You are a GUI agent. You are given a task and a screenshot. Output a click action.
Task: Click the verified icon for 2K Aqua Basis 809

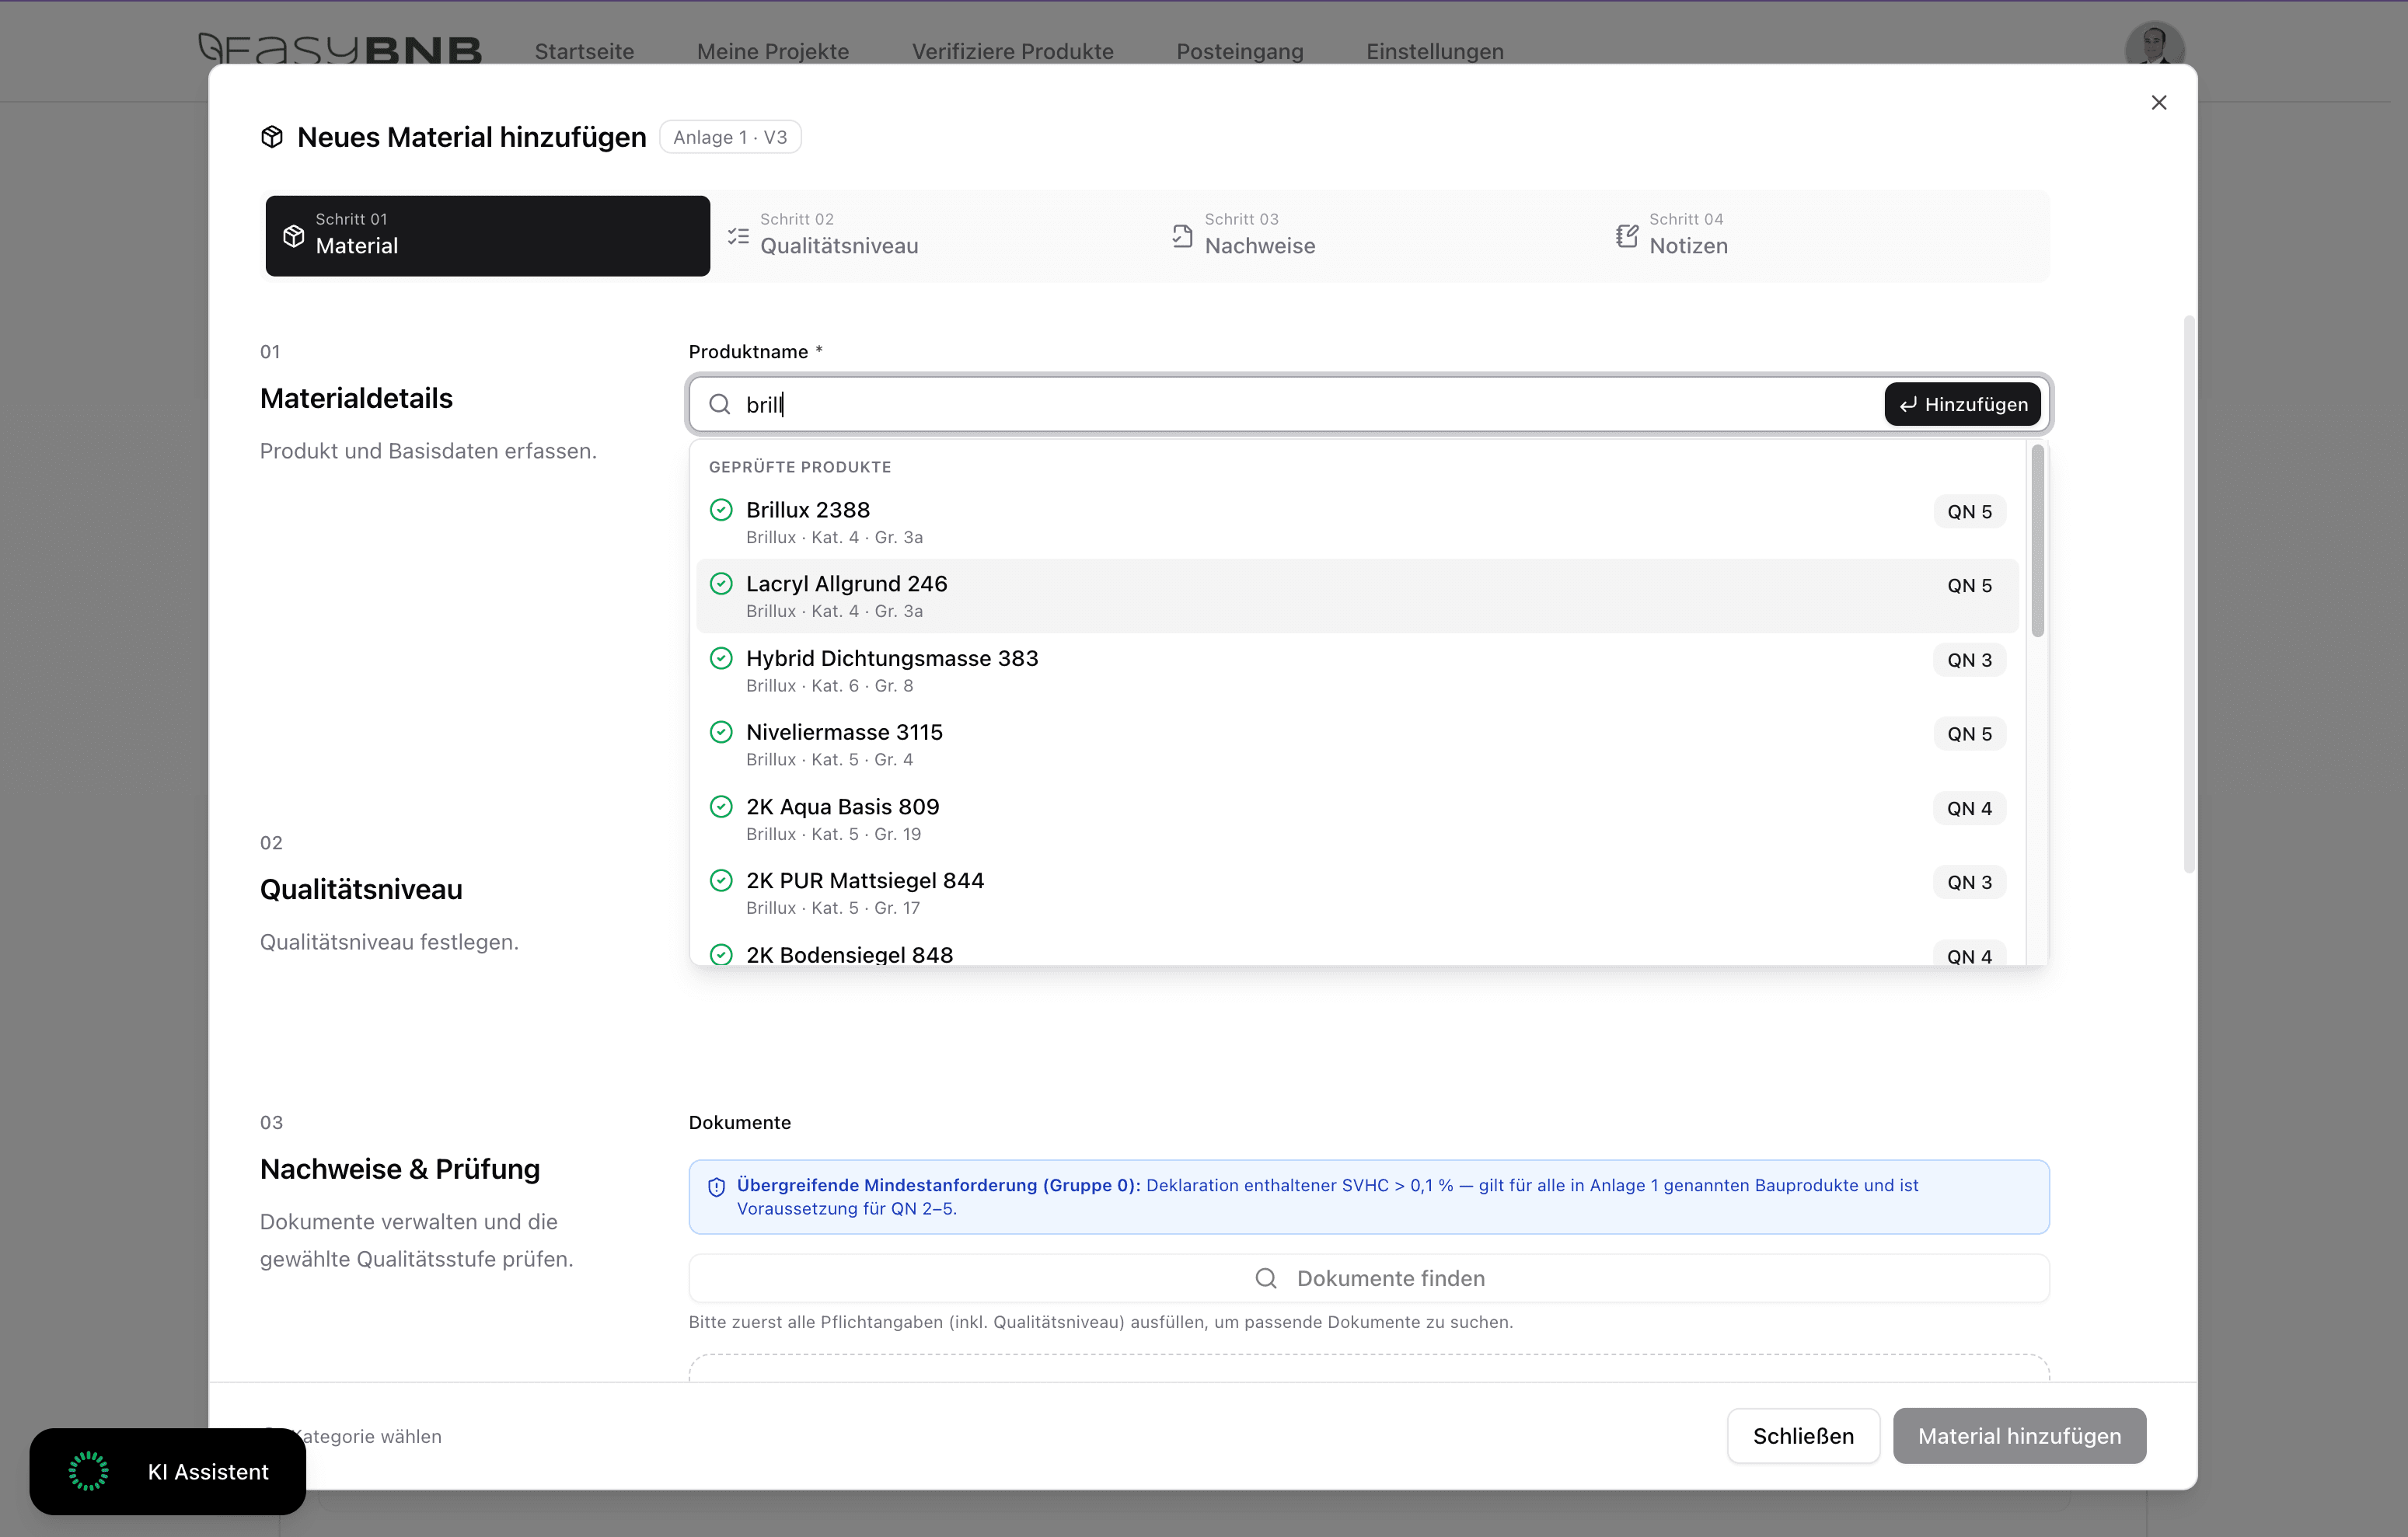[721, 806]
